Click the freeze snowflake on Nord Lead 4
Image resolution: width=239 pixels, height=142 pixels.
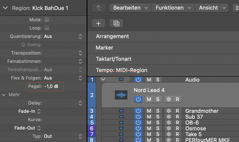pos(169,99)
